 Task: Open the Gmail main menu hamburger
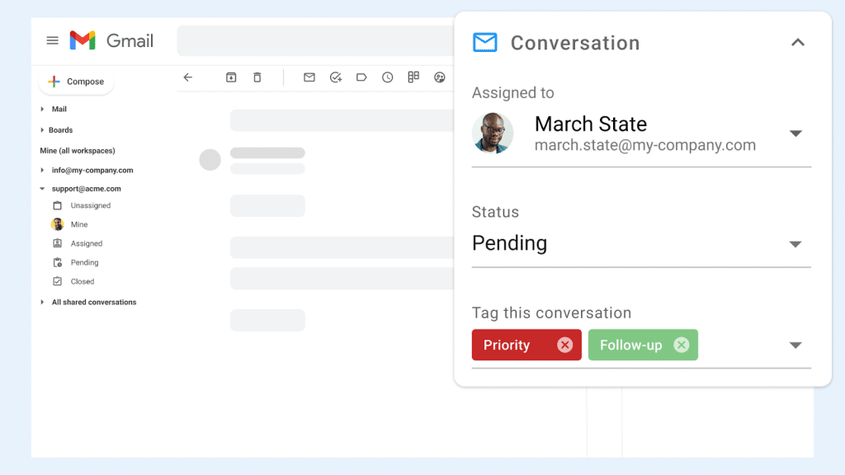tap(52, 40)
